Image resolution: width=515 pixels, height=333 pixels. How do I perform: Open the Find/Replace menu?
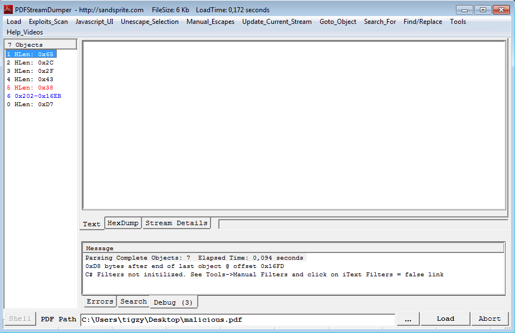pyautogui.click(x=423, y=22)
